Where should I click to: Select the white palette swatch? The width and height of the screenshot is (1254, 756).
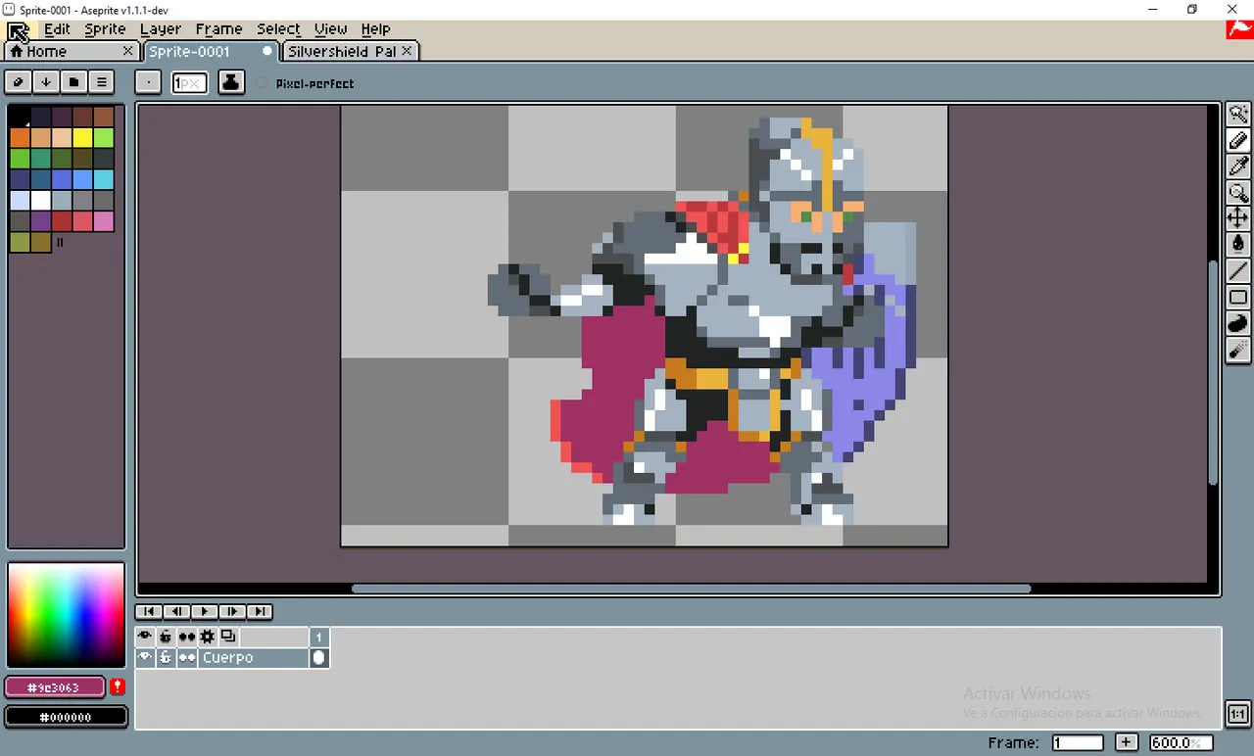(x=40, y=200)
